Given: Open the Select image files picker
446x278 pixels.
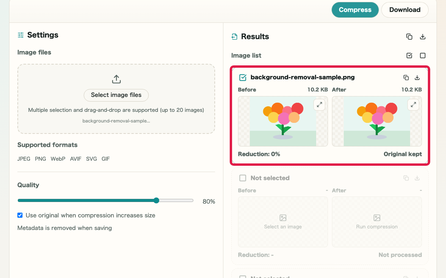Looking at the screenshot, I should (x=116, y=95).
